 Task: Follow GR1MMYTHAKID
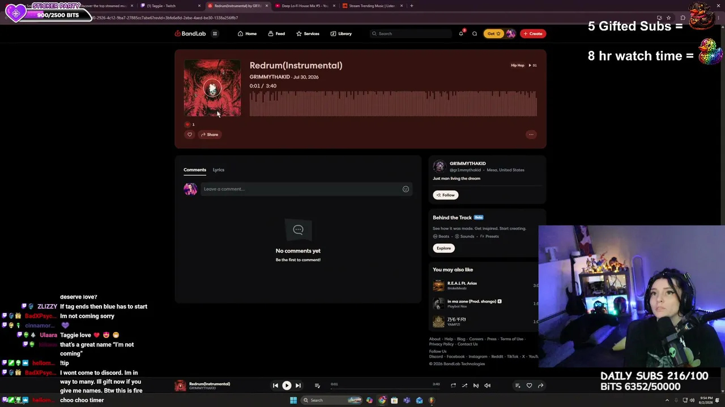(445, 195)
